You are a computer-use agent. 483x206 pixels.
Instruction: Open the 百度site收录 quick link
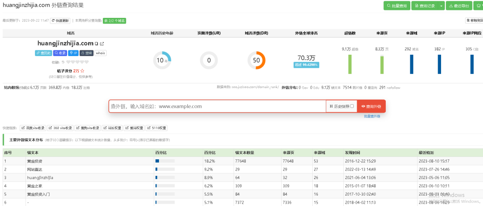[33, 128]
